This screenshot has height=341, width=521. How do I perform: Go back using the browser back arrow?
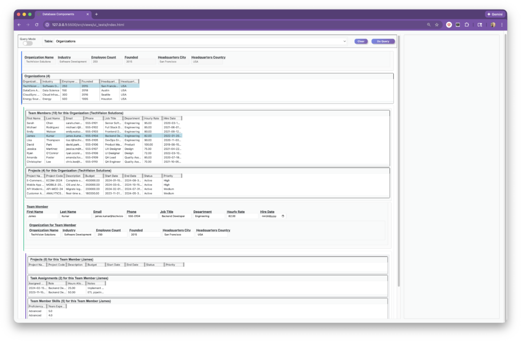19,24
